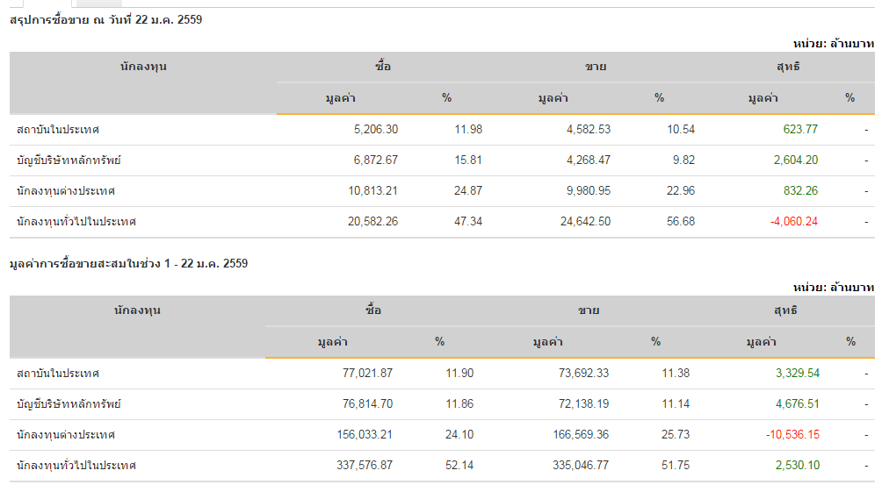Screen dimensions: 882x492
Task: Click the ขาย column header in the cumulative table
Action: point(589,310)
